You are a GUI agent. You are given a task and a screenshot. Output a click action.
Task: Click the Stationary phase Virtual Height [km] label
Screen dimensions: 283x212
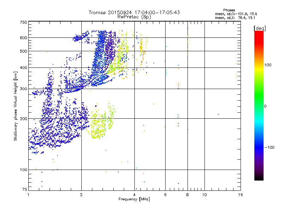[15, 106]
